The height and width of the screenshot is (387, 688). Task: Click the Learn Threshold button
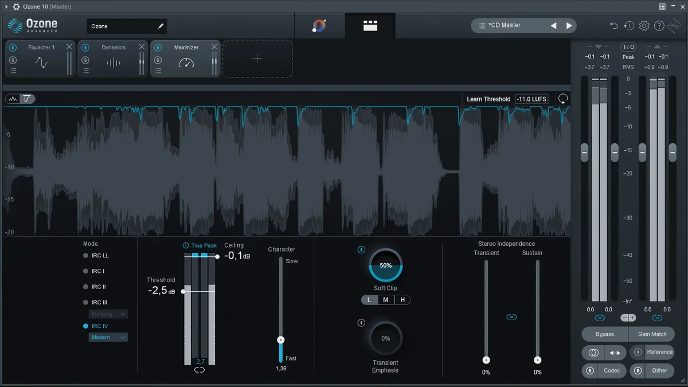coord(488,99)
